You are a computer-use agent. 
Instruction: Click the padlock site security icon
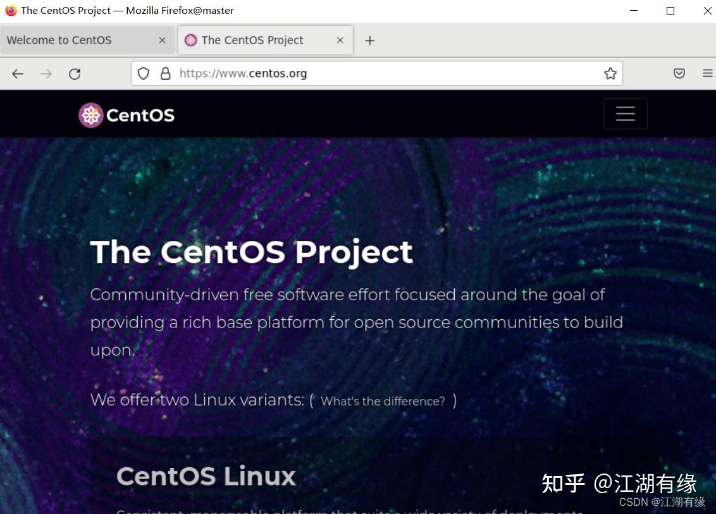165,73
